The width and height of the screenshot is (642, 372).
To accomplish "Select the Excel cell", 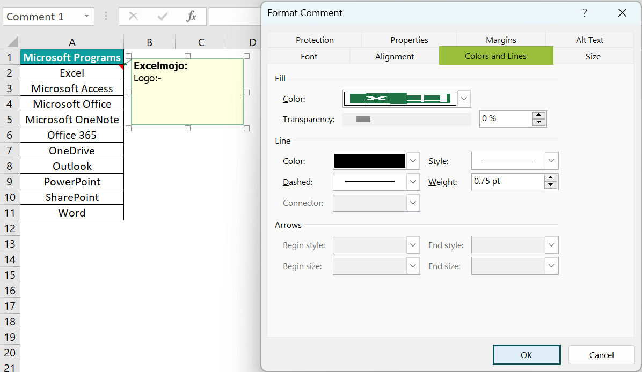I will 71,73.
